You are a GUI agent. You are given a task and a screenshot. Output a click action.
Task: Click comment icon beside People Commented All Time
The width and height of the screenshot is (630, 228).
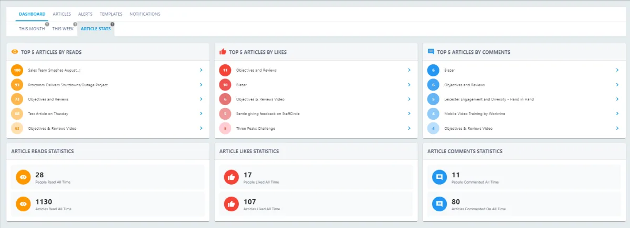click(x=439, y=177)
